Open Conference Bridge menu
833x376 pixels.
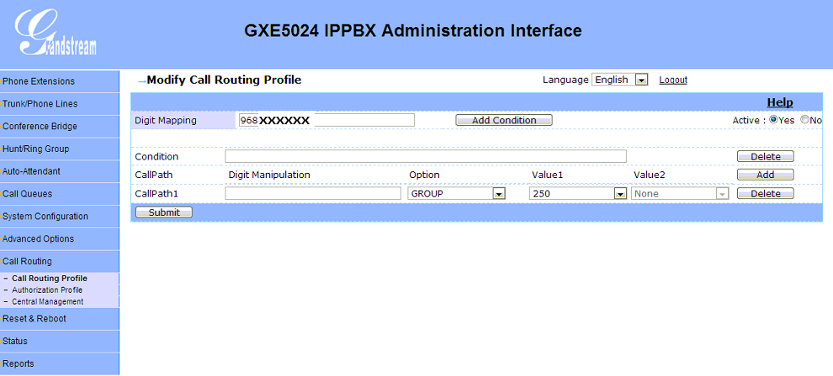pos(59,127)
